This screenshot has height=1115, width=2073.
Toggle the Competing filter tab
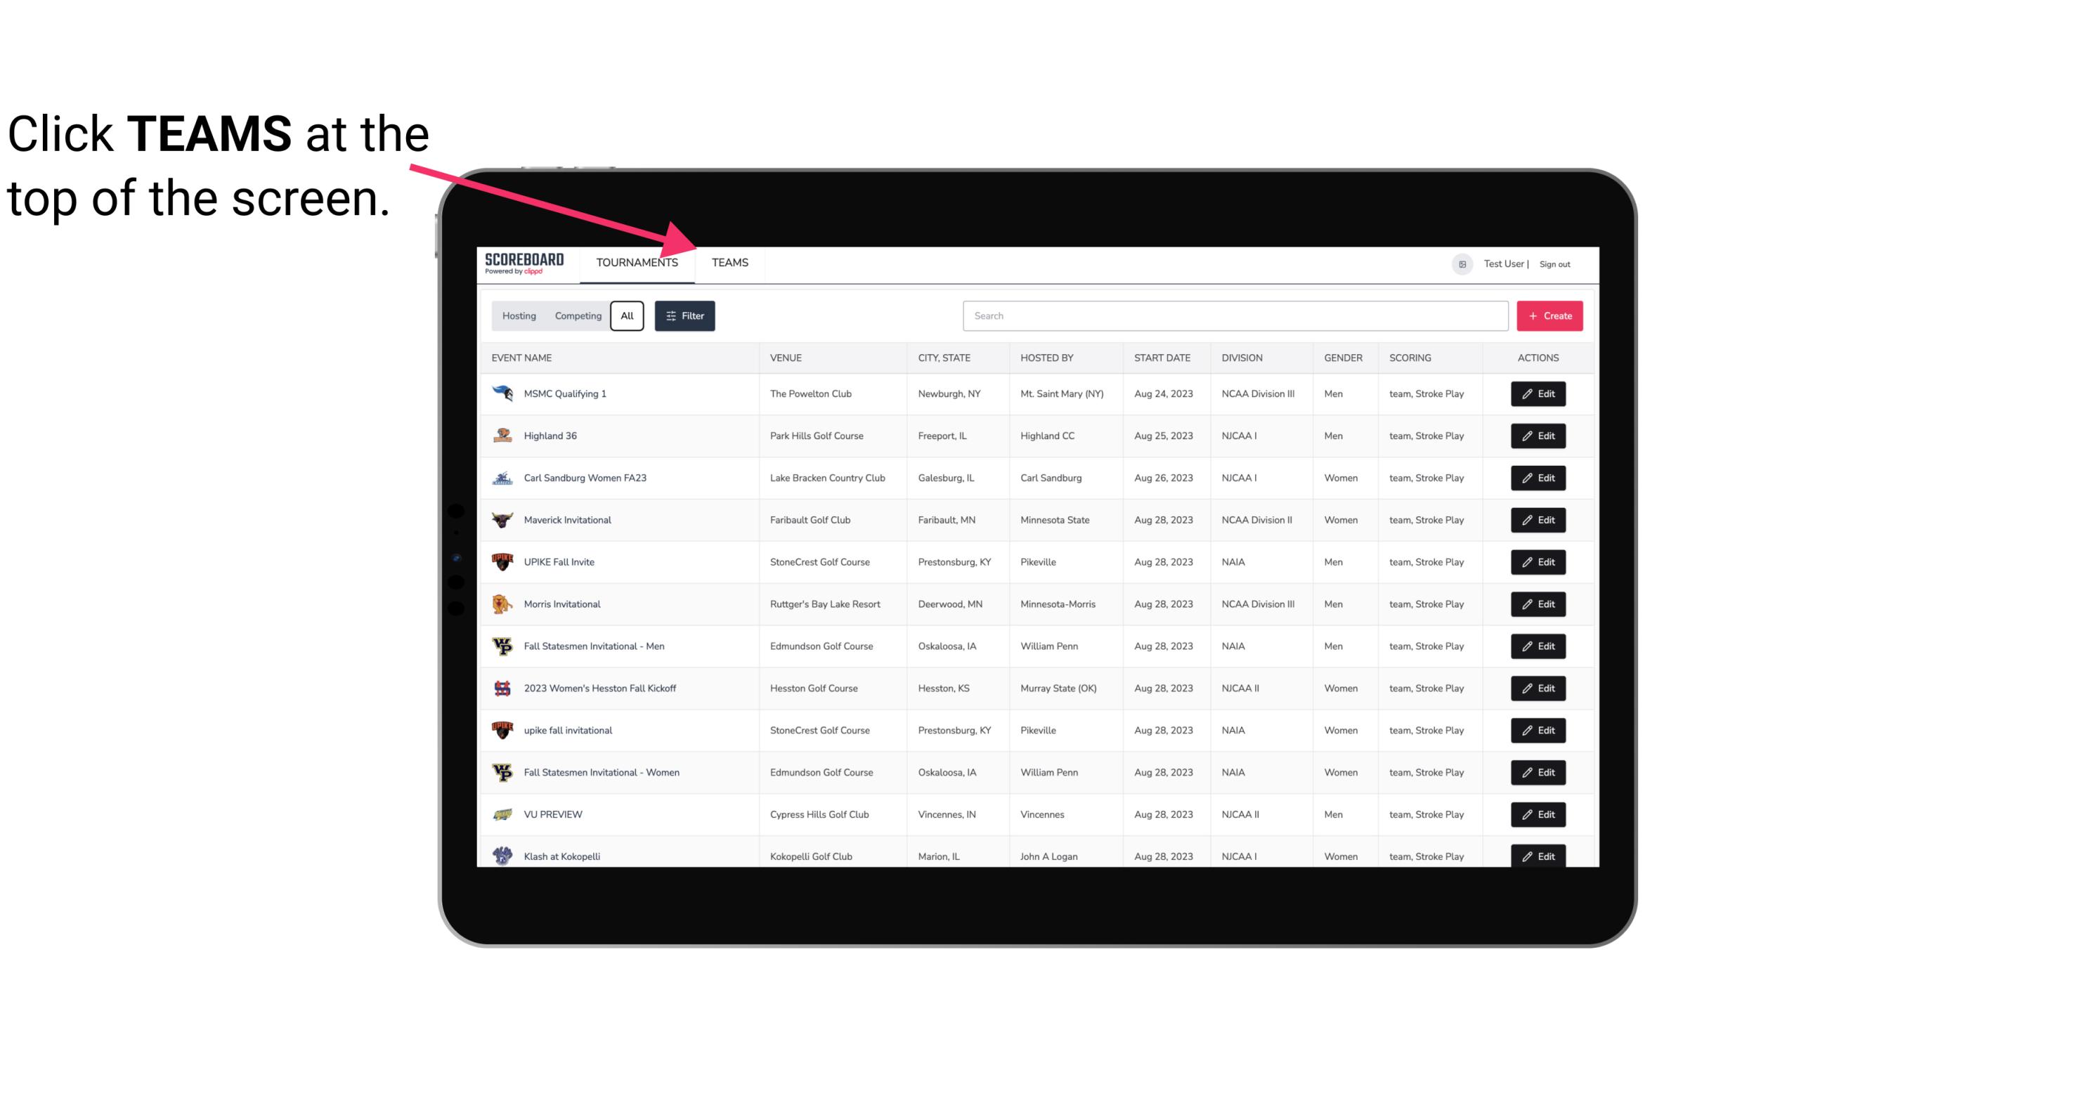point(576,316)
